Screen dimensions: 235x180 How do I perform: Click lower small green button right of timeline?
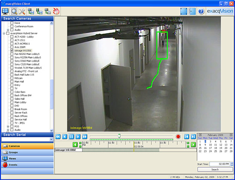click(x=188, y=146)
